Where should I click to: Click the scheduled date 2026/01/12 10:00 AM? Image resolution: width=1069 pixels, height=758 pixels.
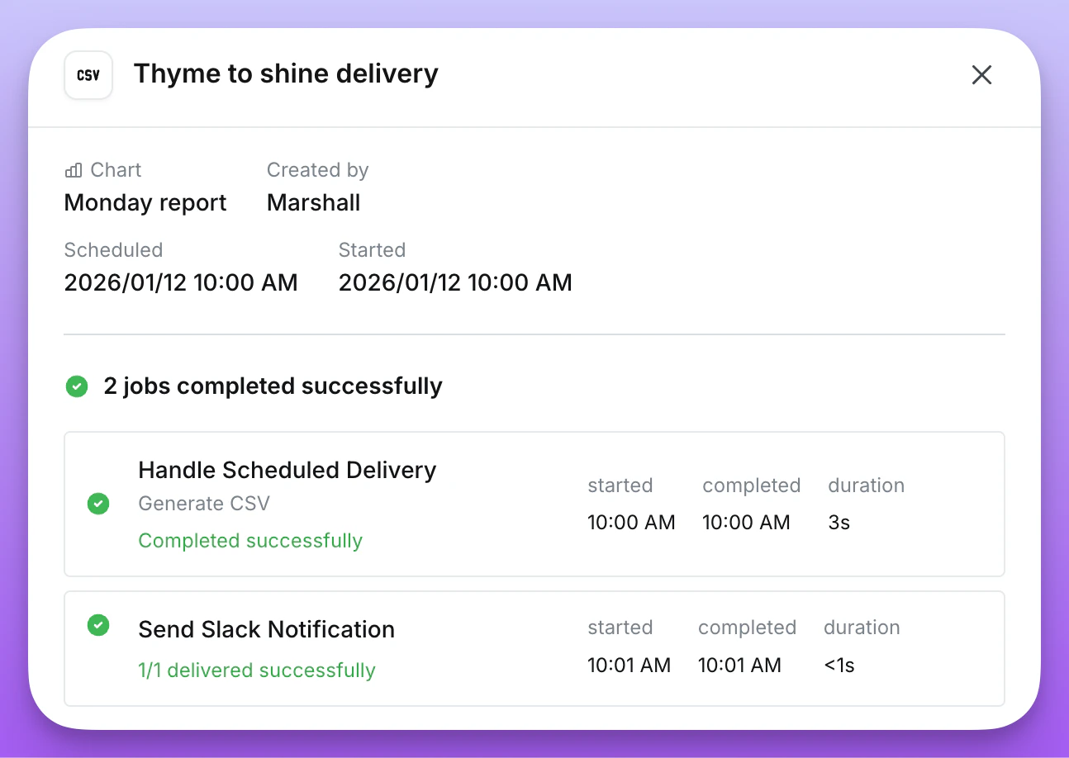181,283
